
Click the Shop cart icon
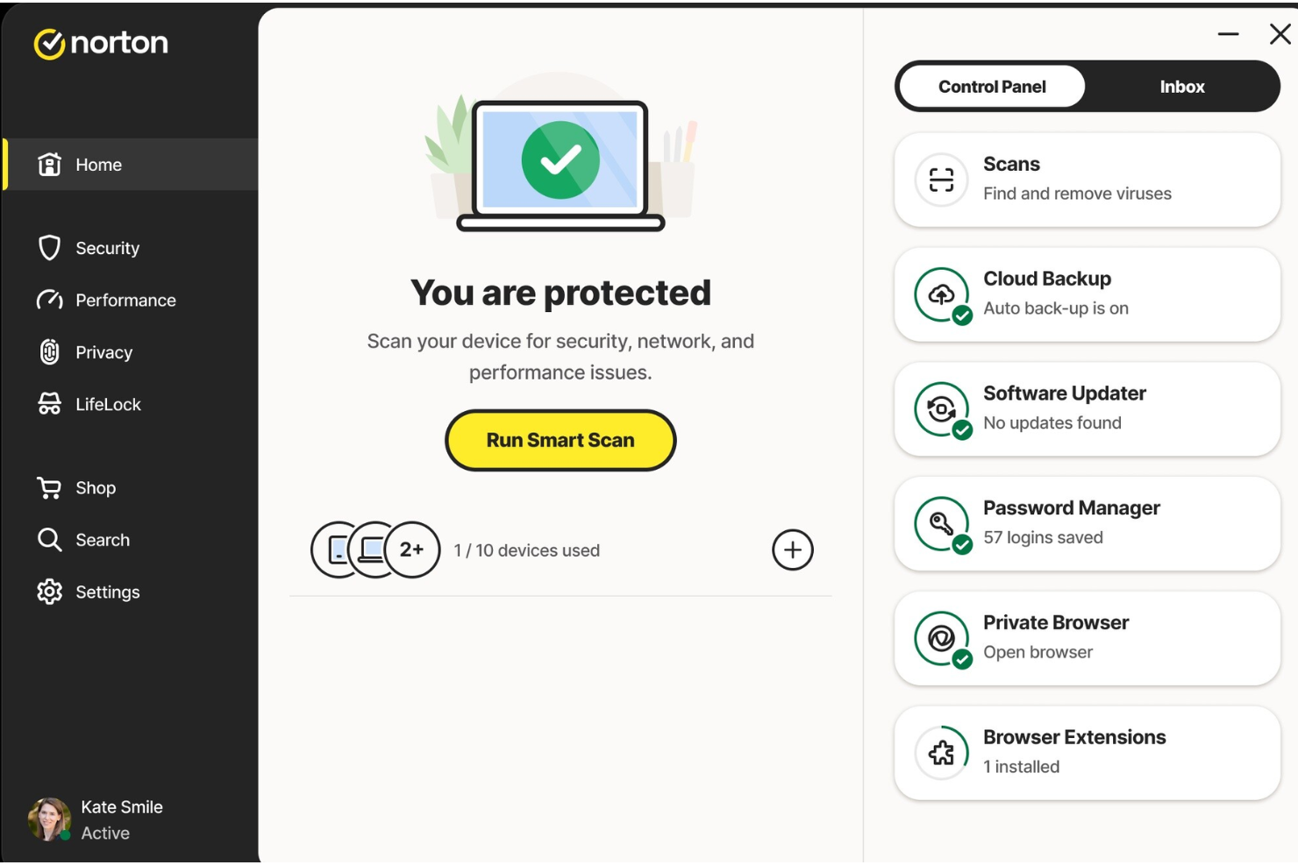(x=51, y=487)
